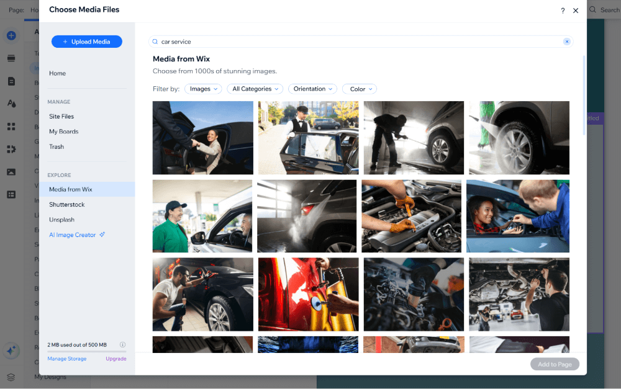Go to Site Files section
The height and width of the screenshot is (389, 621).
click(61, 116)
